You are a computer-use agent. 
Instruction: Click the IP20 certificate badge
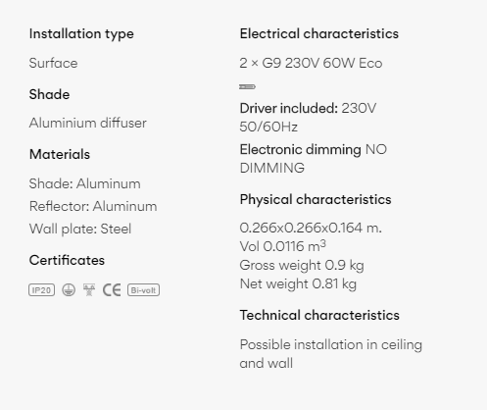[41, 290]
